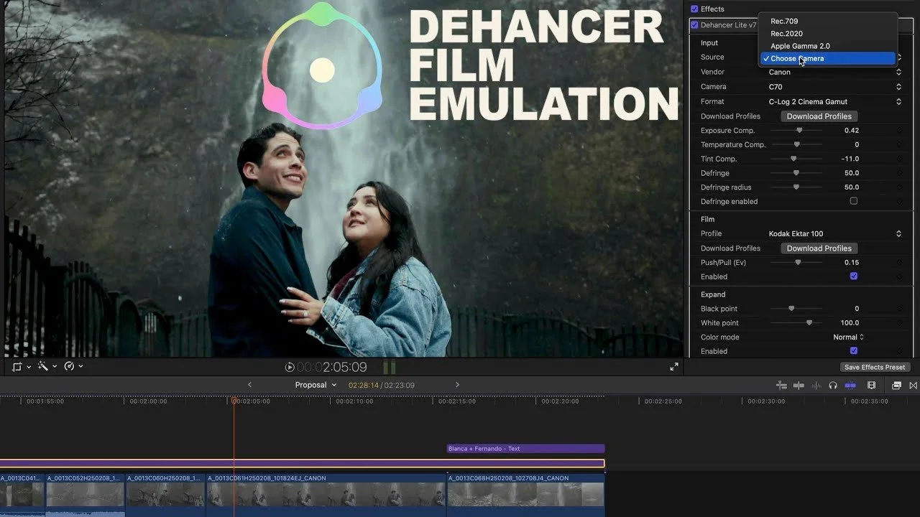The image size is (920, 517).
Task: Click Defringe keyframe diamond
Action: [x=899, y=173]
